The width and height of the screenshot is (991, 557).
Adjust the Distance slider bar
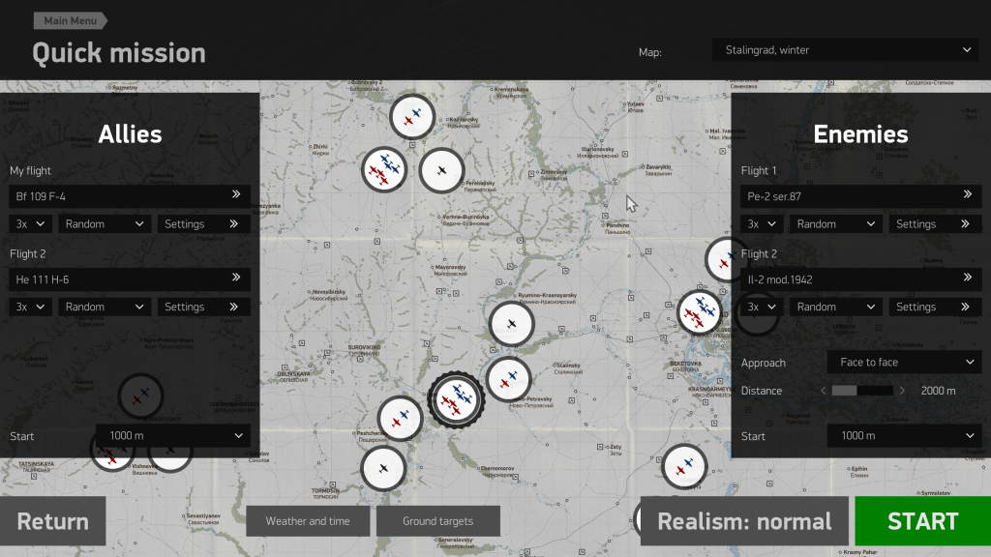(862, 391)
